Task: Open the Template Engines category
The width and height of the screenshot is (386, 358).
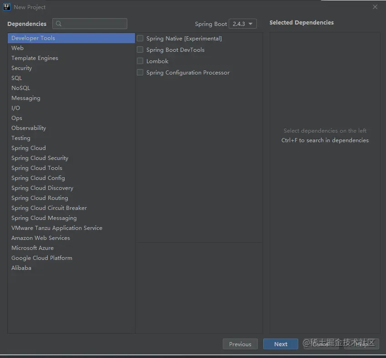Action: tap(71, 58)
